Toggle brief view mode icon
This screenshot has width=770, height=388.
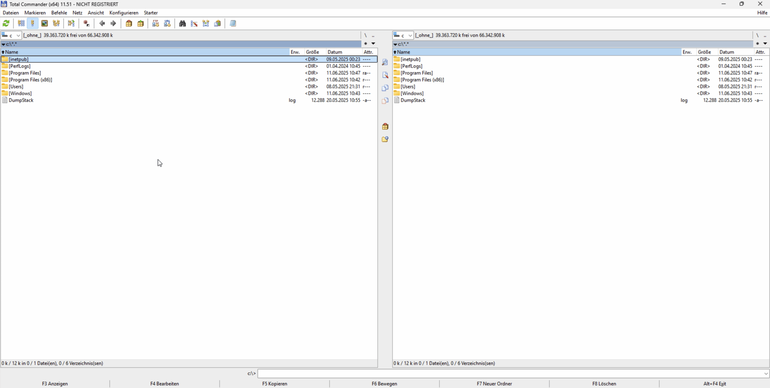pyautogui.click(x=21, y=23)
